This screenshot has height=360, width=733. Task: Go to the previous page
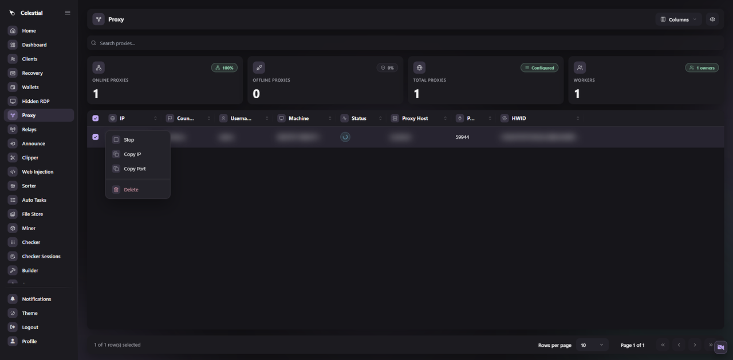tap(679, 345)
